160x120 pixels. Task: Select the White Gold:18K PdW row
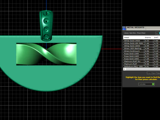(142, 43)
